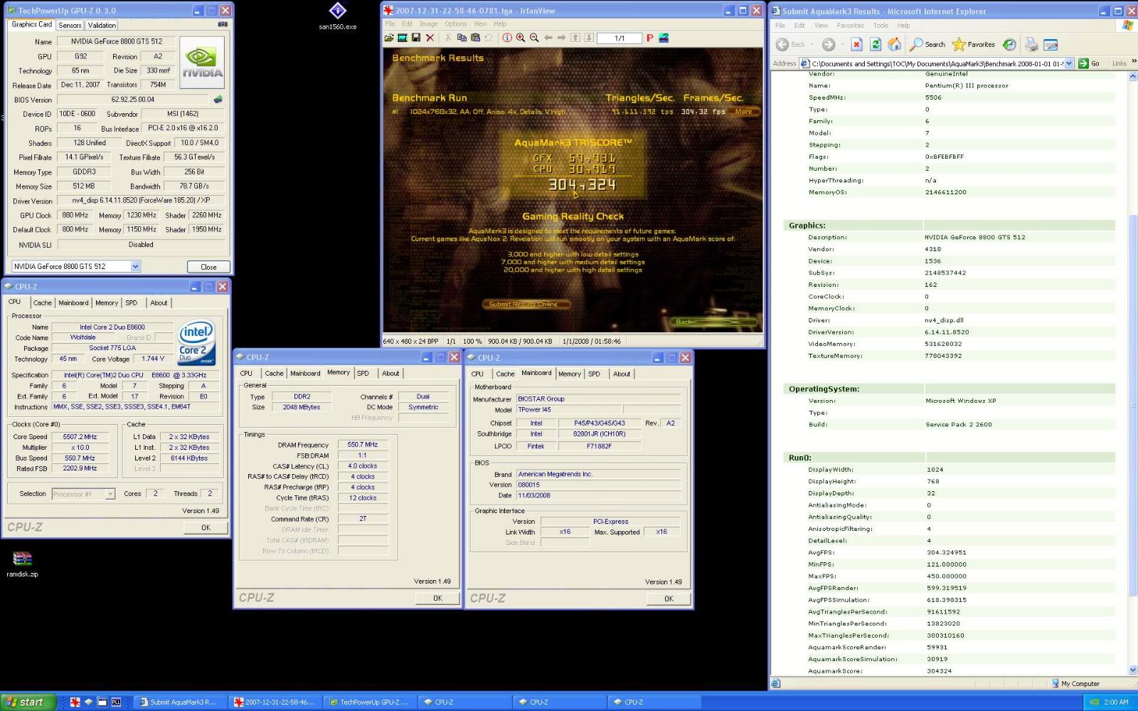Open IrfanView image Information icon

pos(507,38)
